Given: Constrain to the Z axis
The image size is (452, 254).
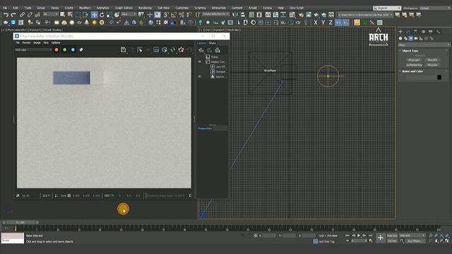Looking at the screenshot, I should (x=331, y=23).
